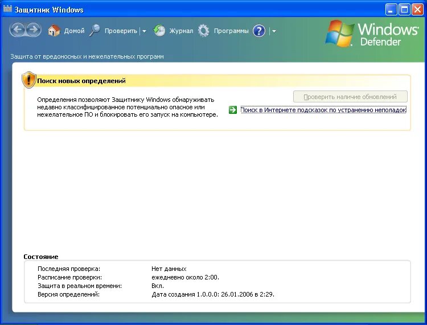Click the Windows Defender logo

point(372,34)
